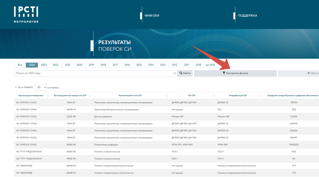319x177 pixels.
Task: Click serial number 830434 cell
Action: 294,131
